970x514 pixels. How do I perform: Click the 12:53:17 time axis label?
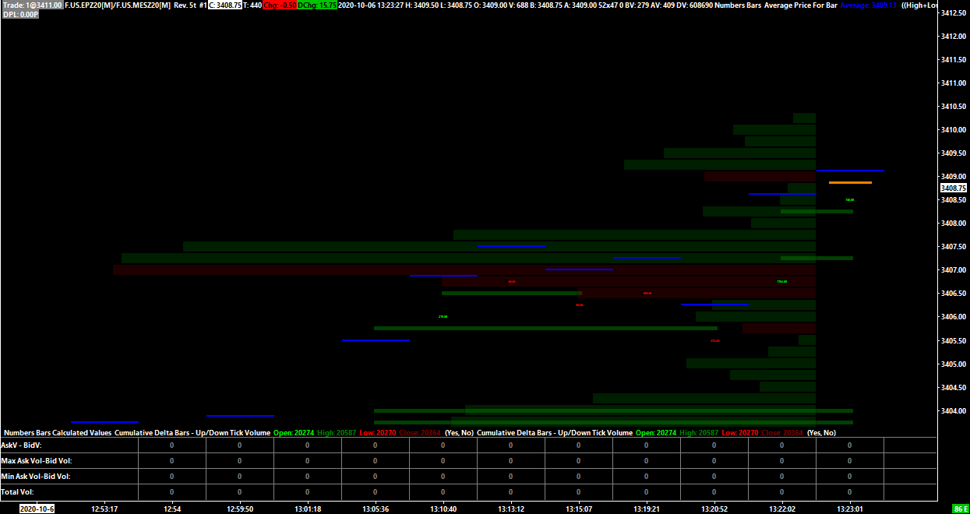(104, 509)
